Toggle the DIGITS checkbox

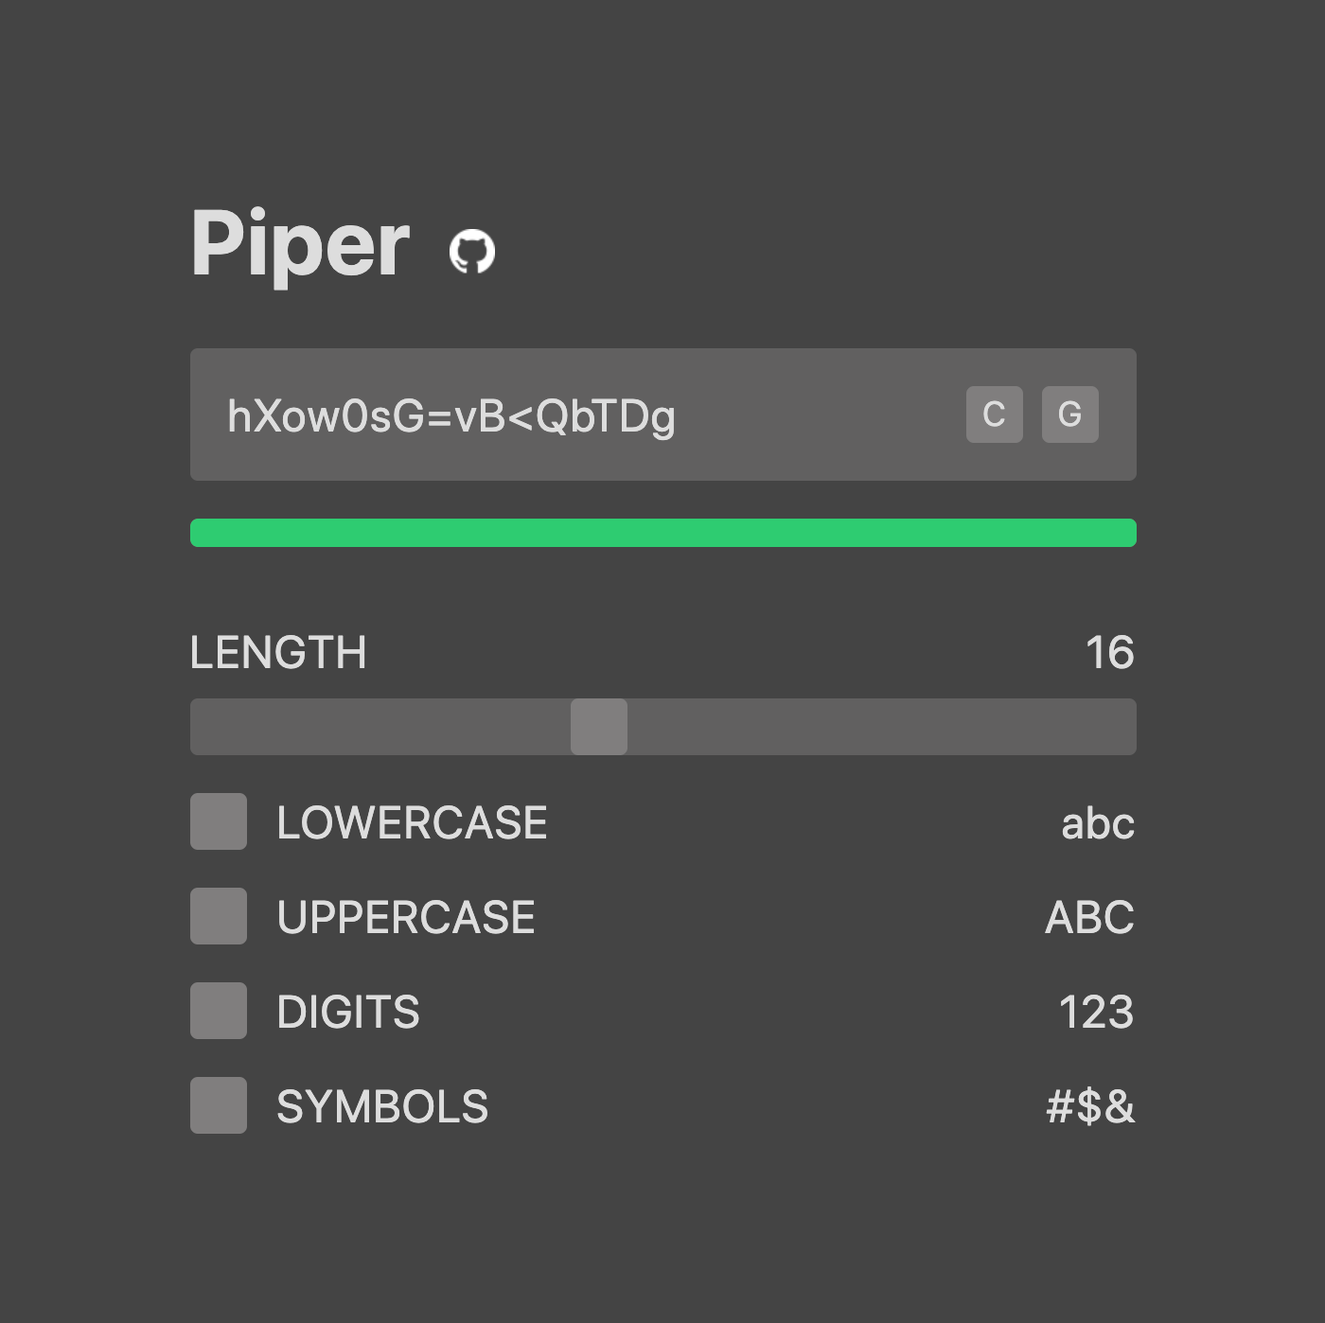tap(219, 1011)
